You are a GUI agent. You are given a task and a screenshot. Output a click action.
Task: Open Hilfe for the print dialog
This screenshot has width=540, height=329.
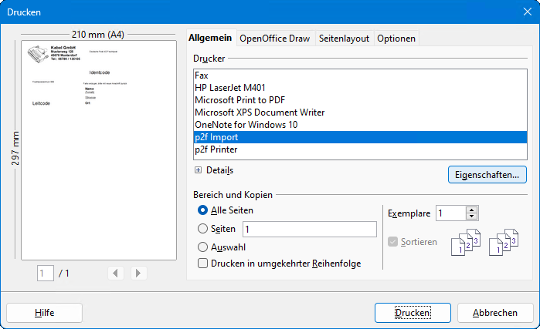[x=44, y=312]
